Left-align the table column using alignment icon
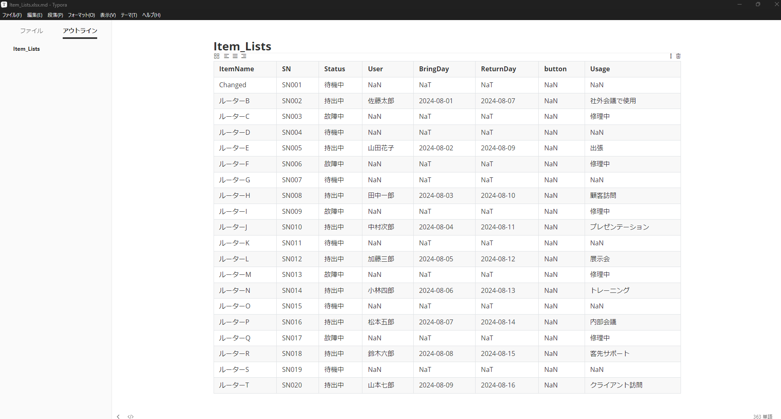The height and width of the screenshot is (419, 781). (226, 56)
